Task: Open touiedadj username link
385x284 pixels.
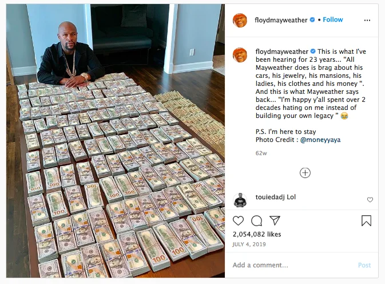Action: [x=270, y=197]
